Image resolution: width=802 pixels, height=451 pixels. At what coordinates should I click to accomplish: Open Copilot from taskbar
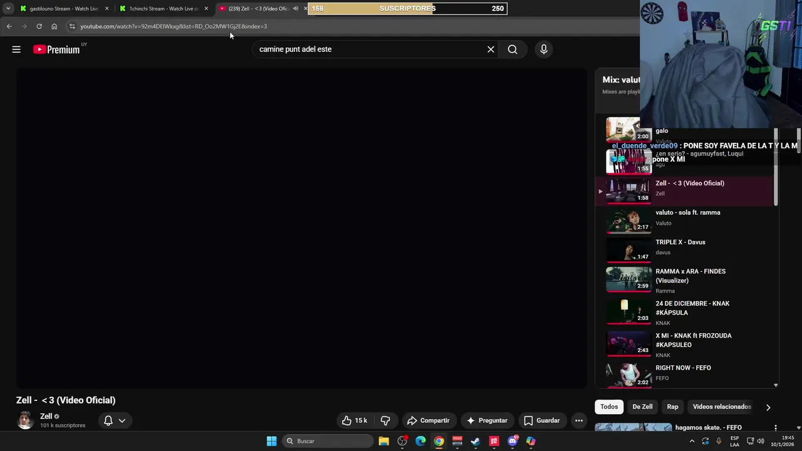tap(531, 441)
